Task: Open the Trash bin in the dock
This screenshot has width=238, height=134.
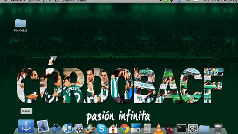Action: tap(218, 129)
